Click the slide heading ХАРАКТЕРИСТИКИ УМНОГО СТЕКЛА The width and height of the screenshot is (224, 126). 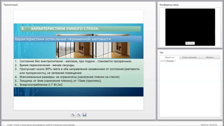(65, 29)
